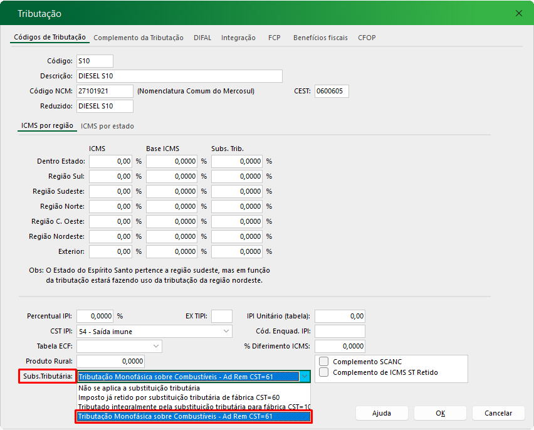Image resolution: width=534 pixels, height=430 pixels.
Task: Click the Percentual IPI field
Action: click(x=95, y=316)
